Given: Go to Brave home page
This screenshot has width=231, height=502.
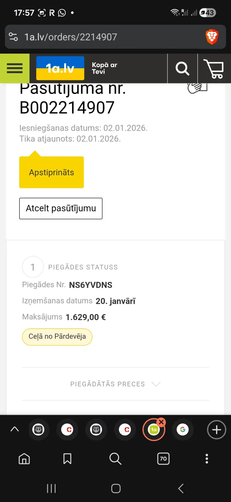Looking at the screenshot, I should (24, 458).
